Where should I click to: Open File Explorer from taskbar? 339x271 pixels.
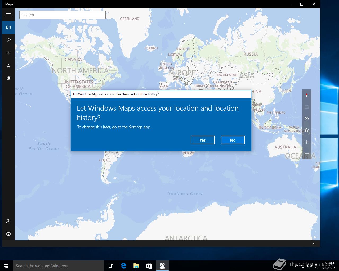pyautogui.click(x=136, y=266)
